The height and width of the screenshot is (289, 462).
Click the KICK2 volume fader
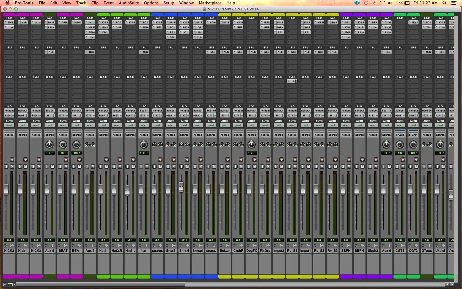click(6, 190)
